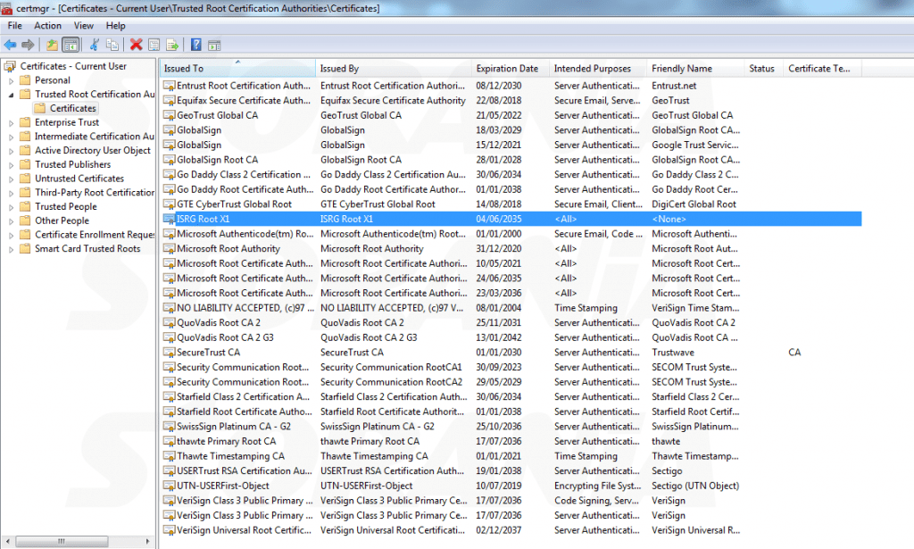Click the certificate icon beside UTN-USERFirst-Object
Image resolution: width=914 pixels, height=549 pixels.
point(170,486)
